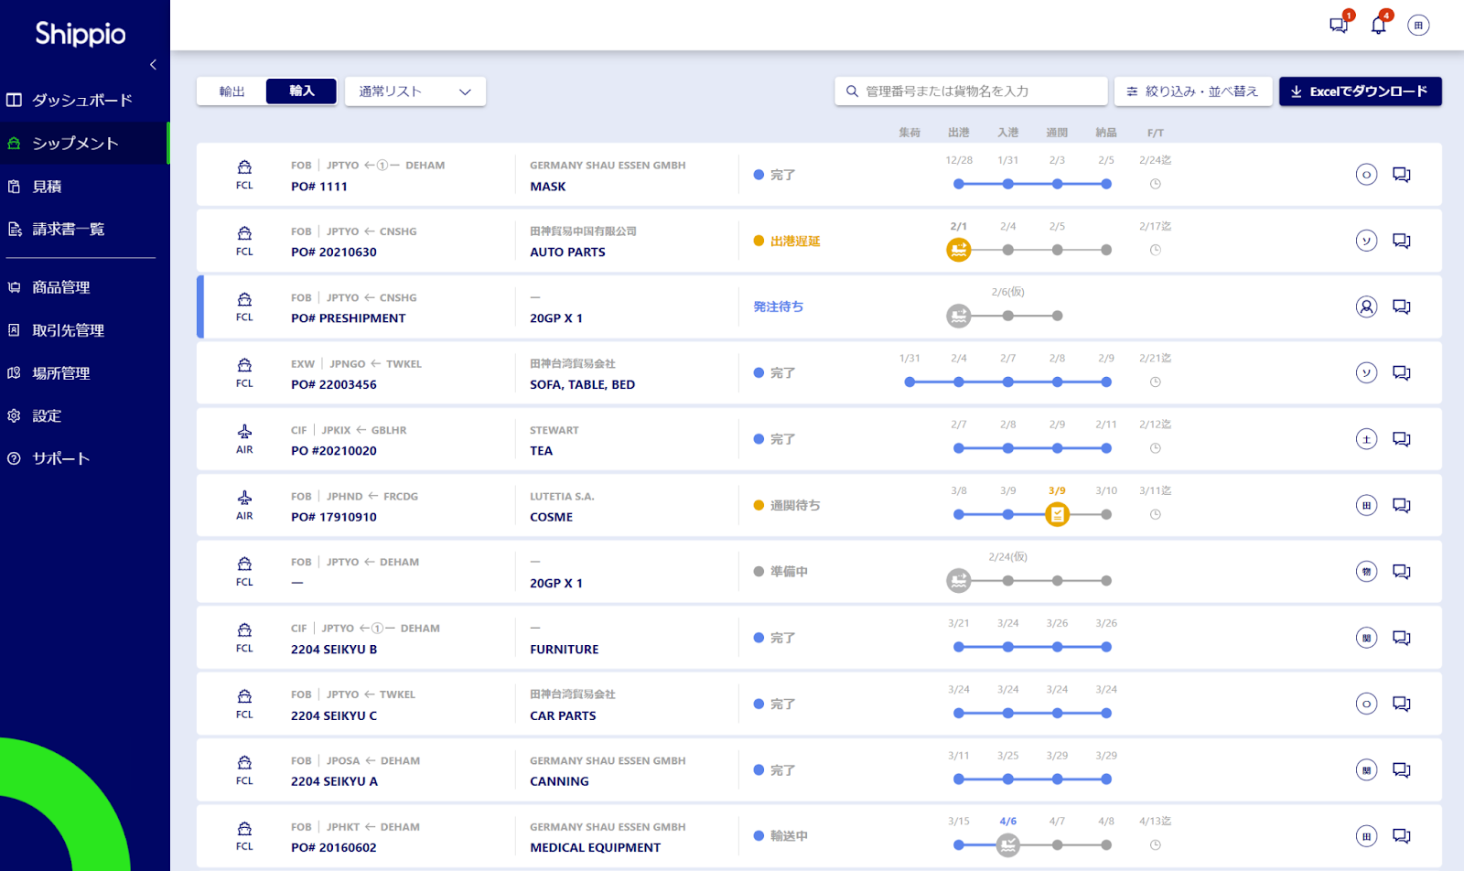Click the Excelでダウンロード button
Image resolution: width=1464 pixels, height=871 pixels.
[1360, 91]
